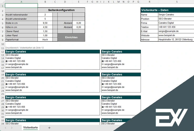Image resolution: width=194 pixels, height=131 pixels.
Task: Select the column S header
Action: [x=177, y=2]
